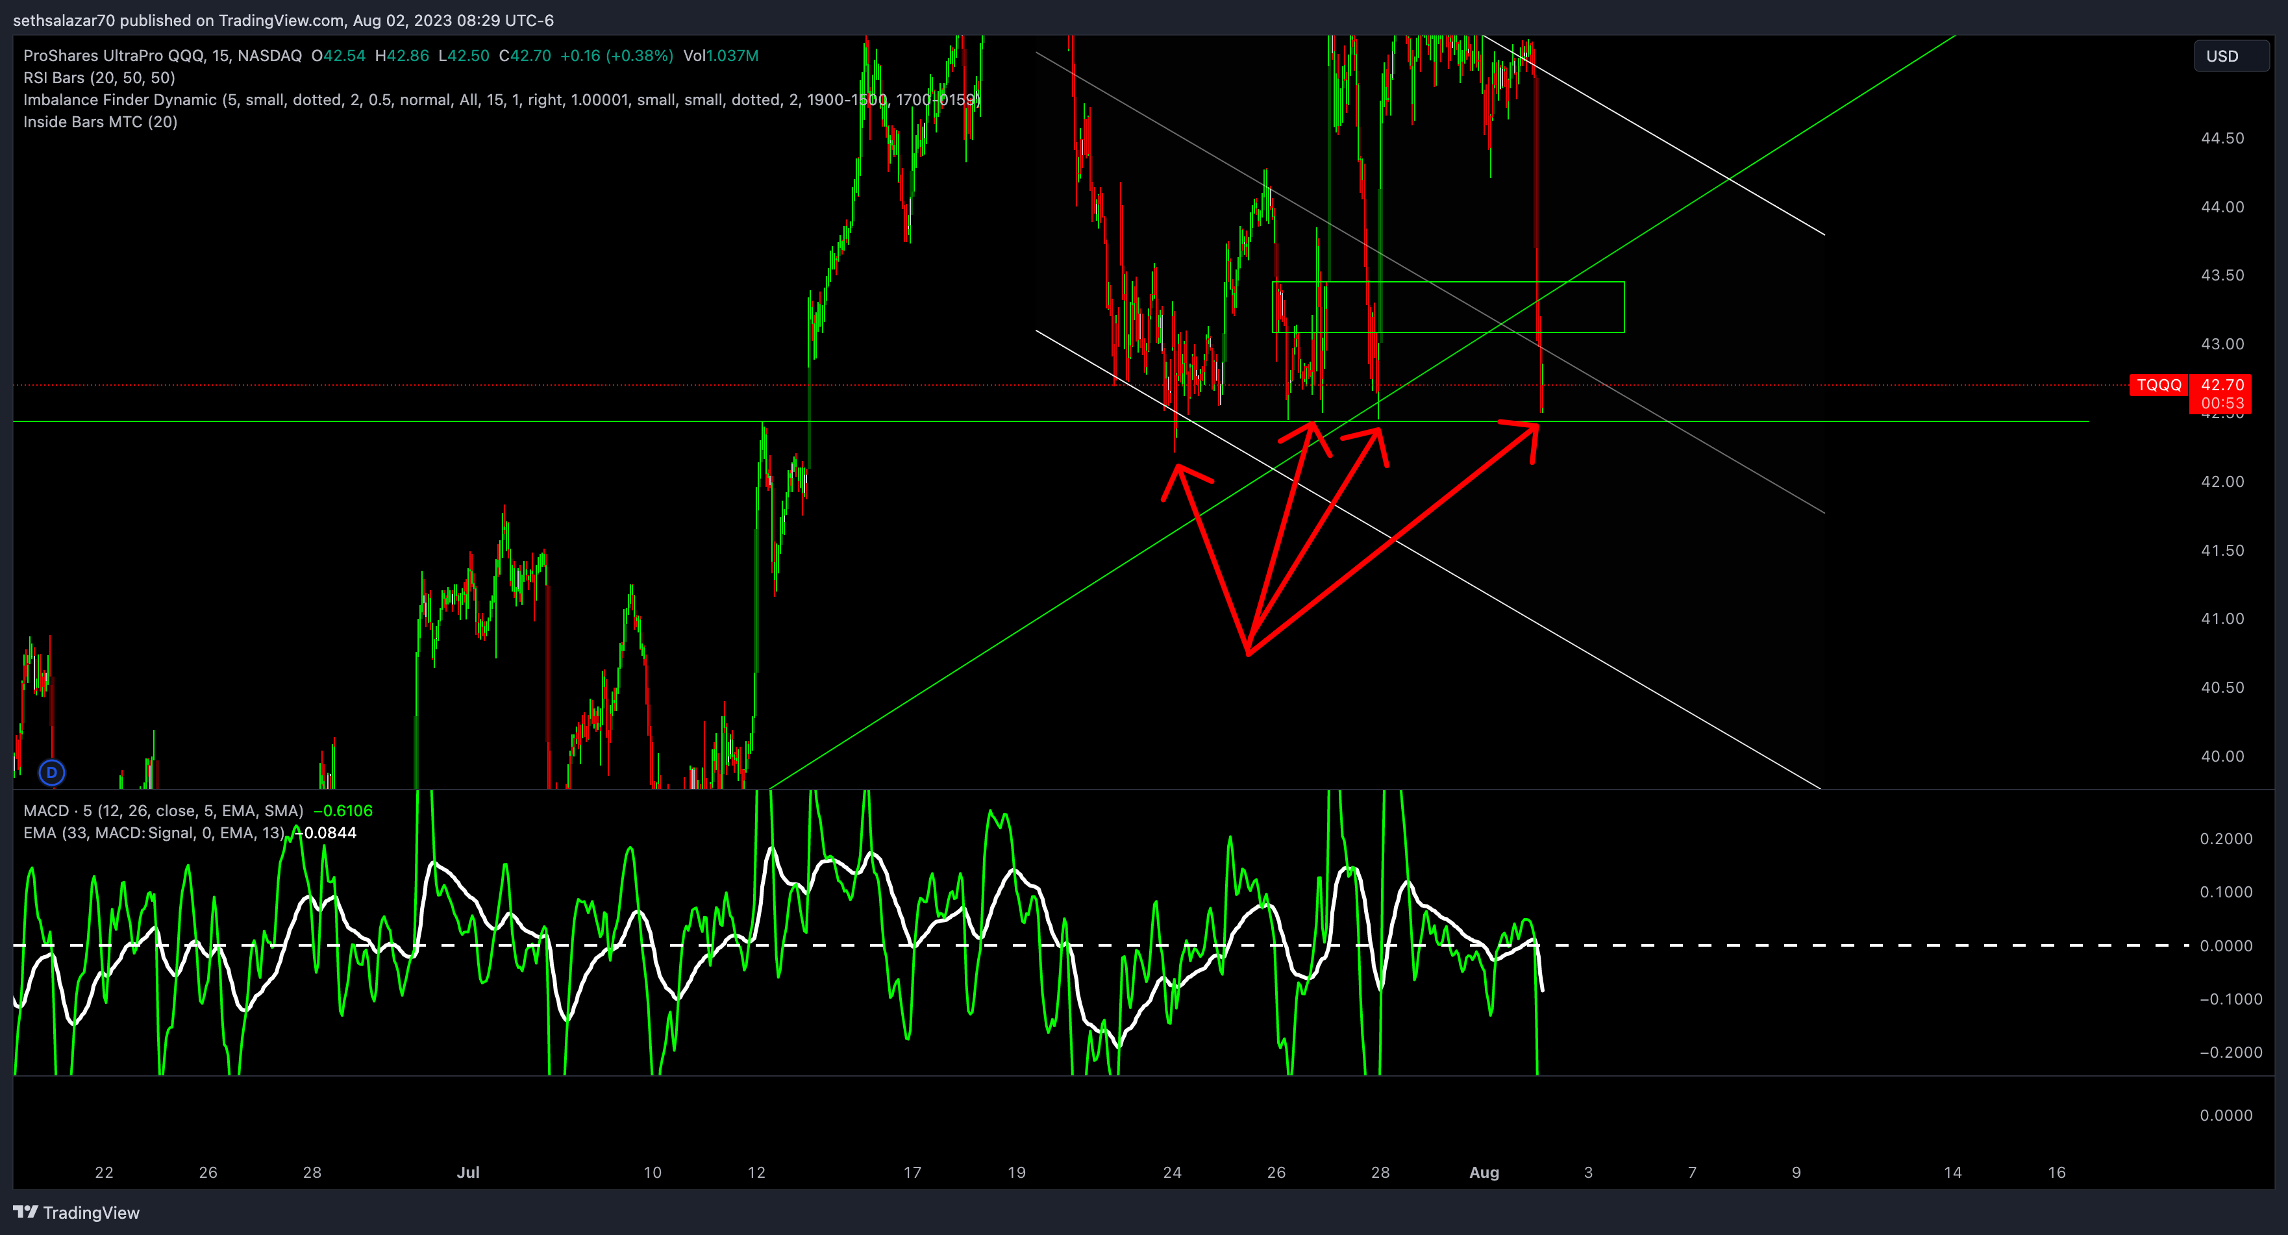Click the opening price value O42.54
The height and width of the screenshot is (1235, 2288).
coord(338,55)
